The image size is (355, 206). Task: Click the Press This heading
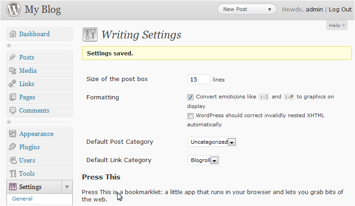(x=101, y=177)
